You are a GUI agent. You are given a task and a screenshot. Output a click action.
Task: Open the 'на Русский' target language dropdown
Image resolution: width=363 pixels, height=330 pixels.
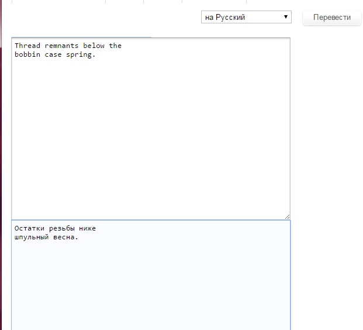point(246,17)
